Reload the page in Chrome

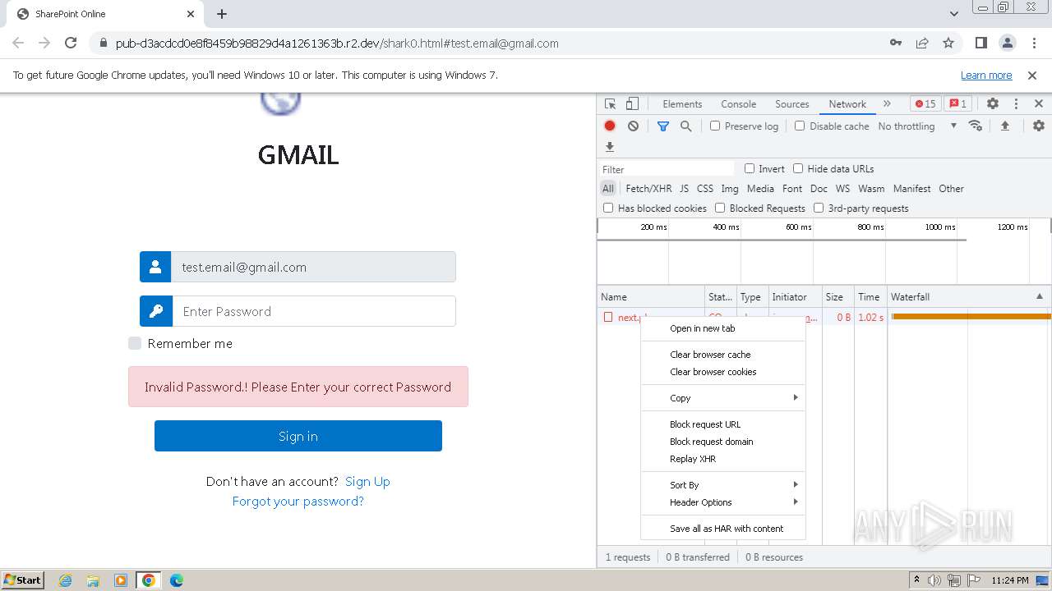71,43
